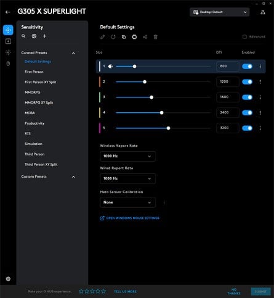
Task: Click slot 2 DPI slider handle
Action: [145, 82]
